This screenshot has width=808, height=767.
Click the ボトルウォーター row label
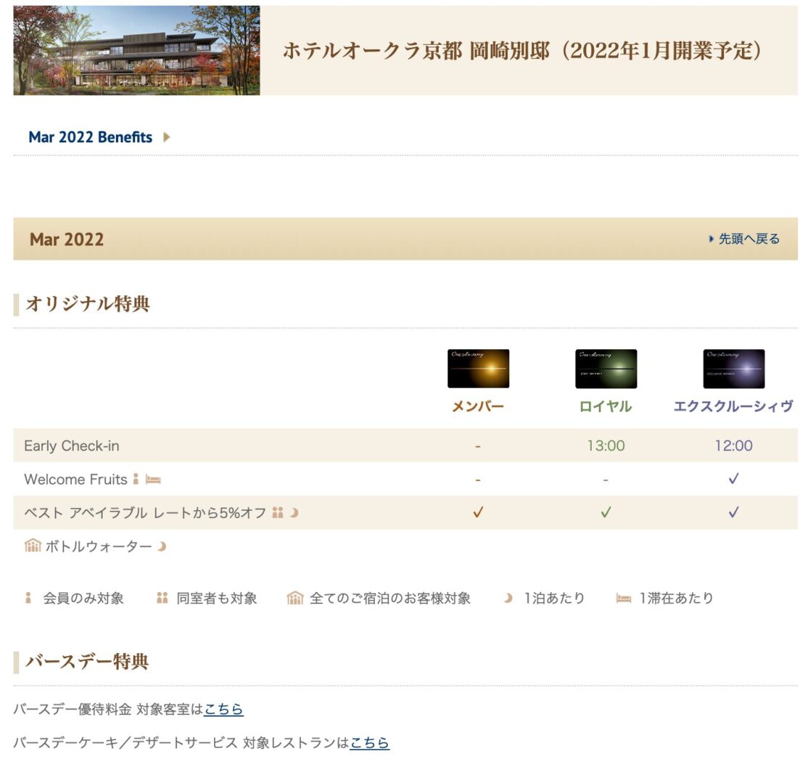click(x=99, y=546)
